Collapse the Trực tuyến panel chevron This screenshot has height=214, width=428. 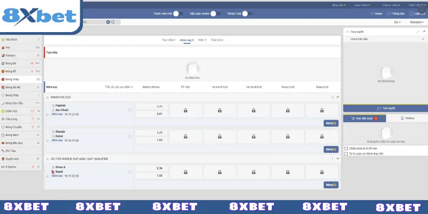click(424, 32)
